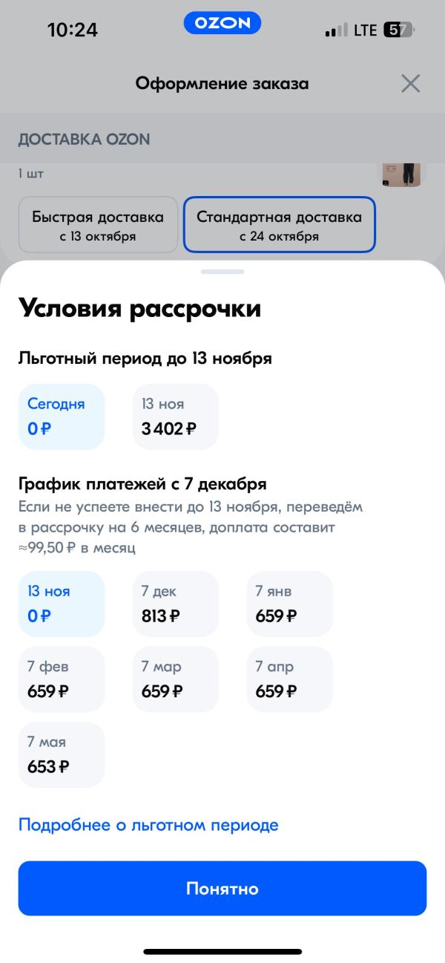Tap the battery indicator in status bar
Screen dimensions: 445x963
398,30
